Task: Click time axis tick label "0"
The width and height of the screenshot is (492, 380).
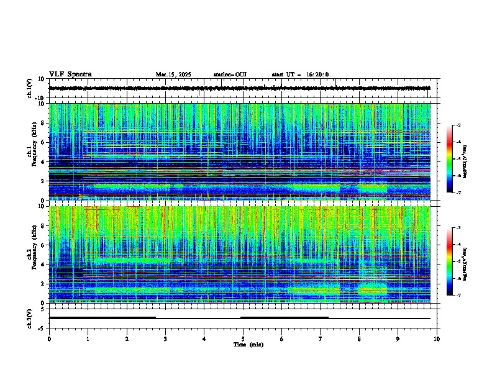Action: (49, 339)
